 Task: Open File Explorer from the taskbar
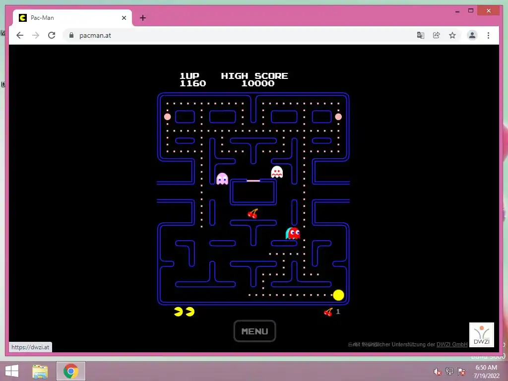40,371
